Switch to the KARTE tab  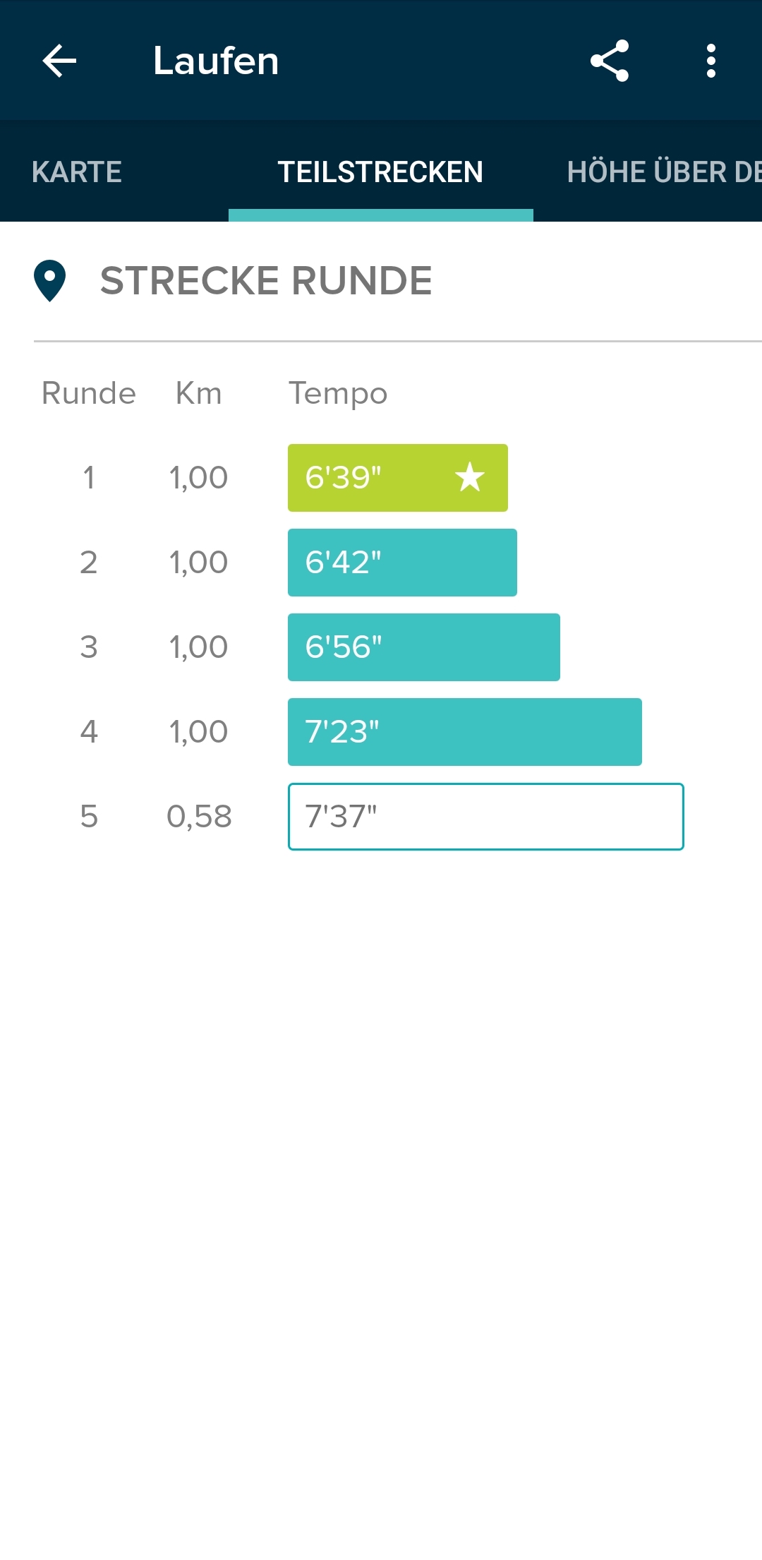coord(77,172)
